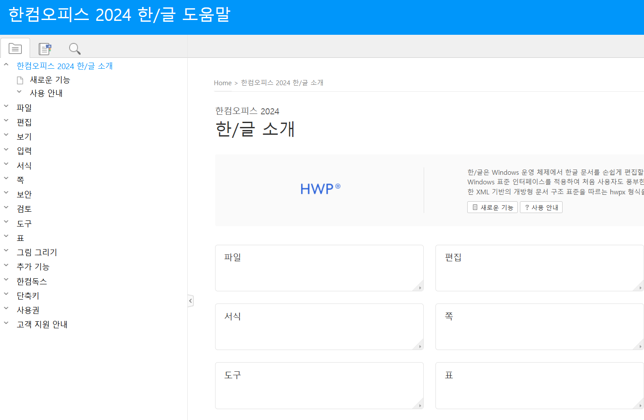The image size is (644, 420).
Task: Click the 새로운 기능 button in banner
Action: pos(492,207)
